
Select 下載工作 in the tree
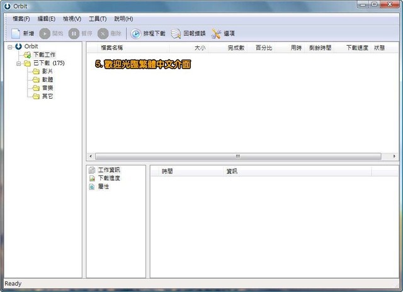(x=45, y=55)
